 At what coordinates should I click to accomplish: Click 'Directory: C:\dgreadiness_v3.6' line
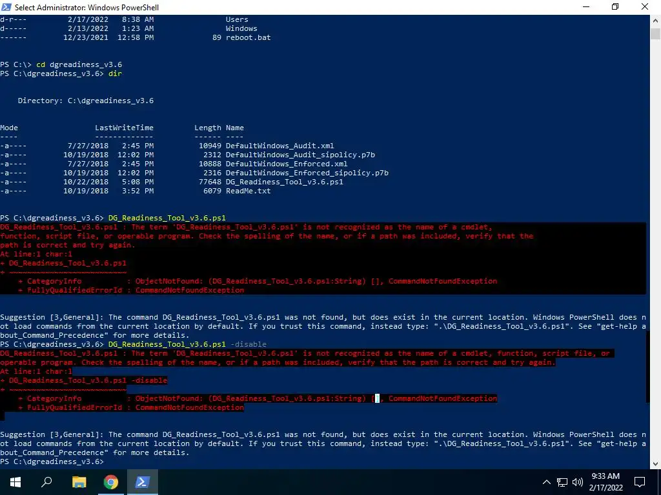[x=86, y=101]
